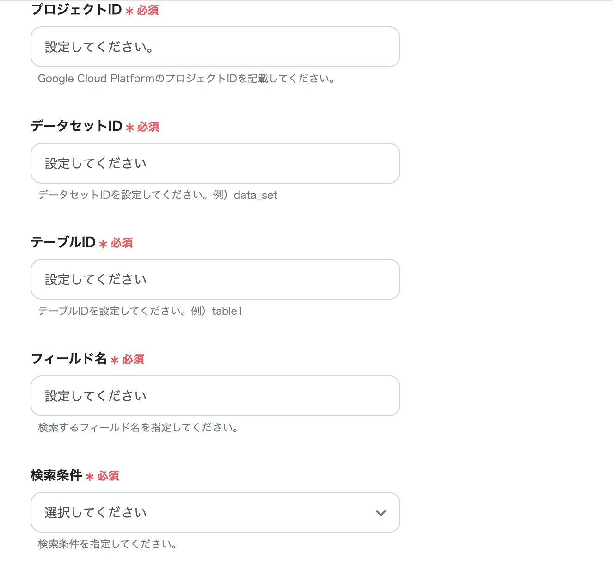Focus the データセットID text box

pos(215,163)
